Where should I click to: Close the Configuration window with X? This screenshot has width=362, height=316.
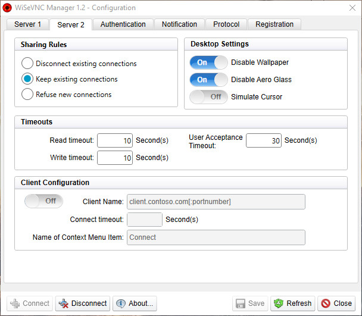(352, 8)
